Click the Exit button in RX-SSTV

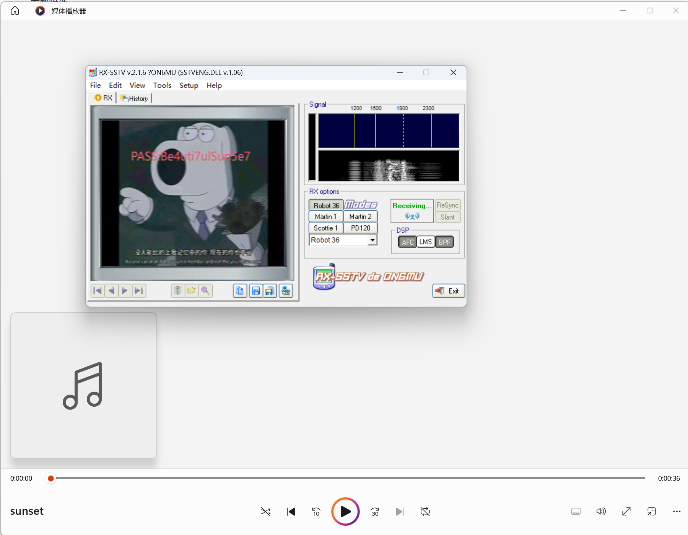pos(449,291)
